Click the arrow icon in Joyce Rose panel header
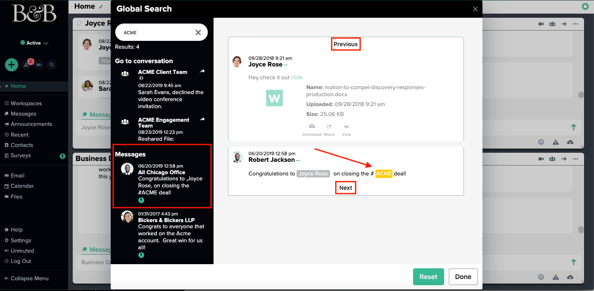Image resolution: width=594 pixels, height=291 pixels. pos(564,24)
